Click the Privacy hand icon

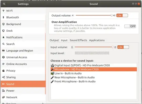point(3,71)
